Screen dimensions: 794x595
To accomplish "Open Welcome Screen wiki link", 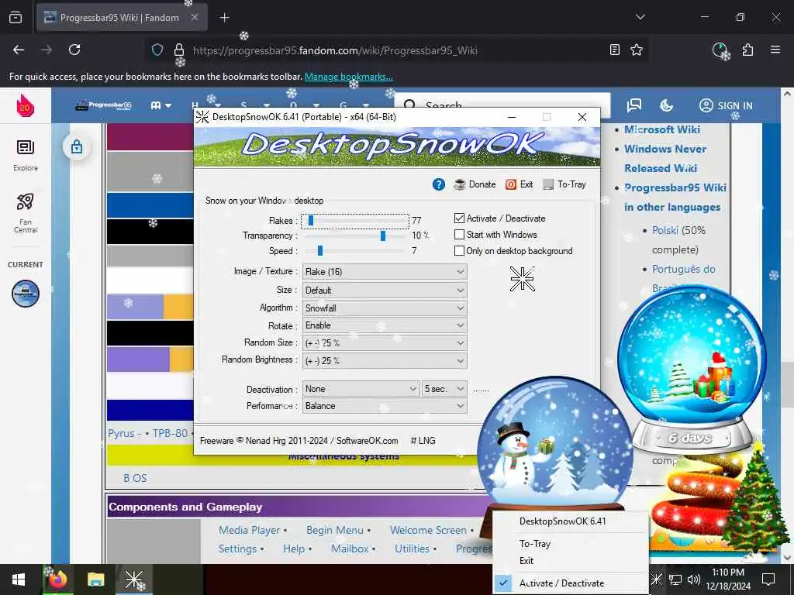I will click(428, 530).
